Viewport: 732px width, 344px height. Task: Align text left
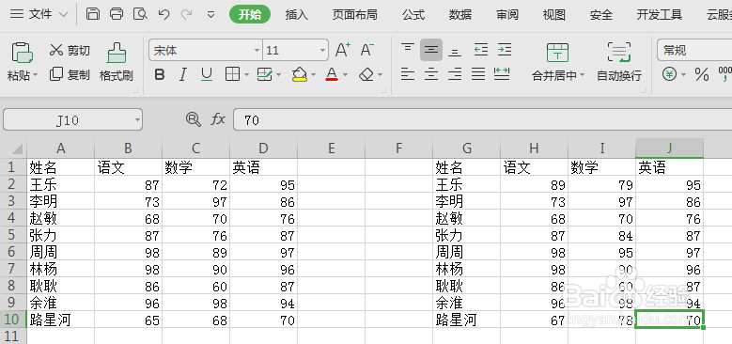(408, 73)
